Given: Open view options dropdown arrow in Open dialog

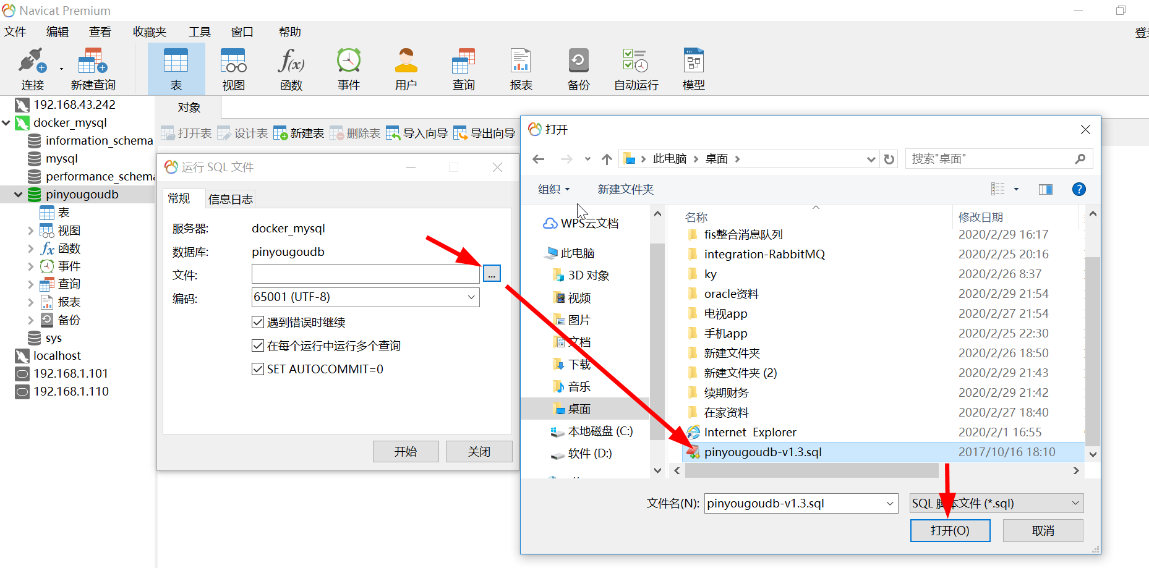Looking at the screenshot, I should click(1016, 189).
